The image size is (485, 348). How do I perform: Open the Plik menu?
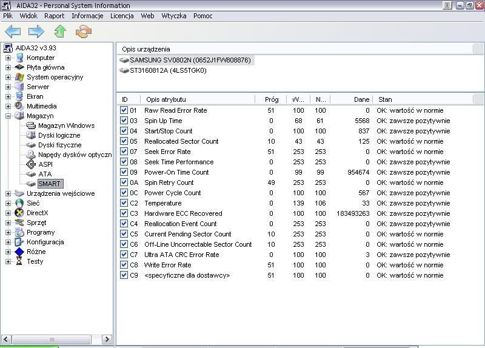click(8, 16)
